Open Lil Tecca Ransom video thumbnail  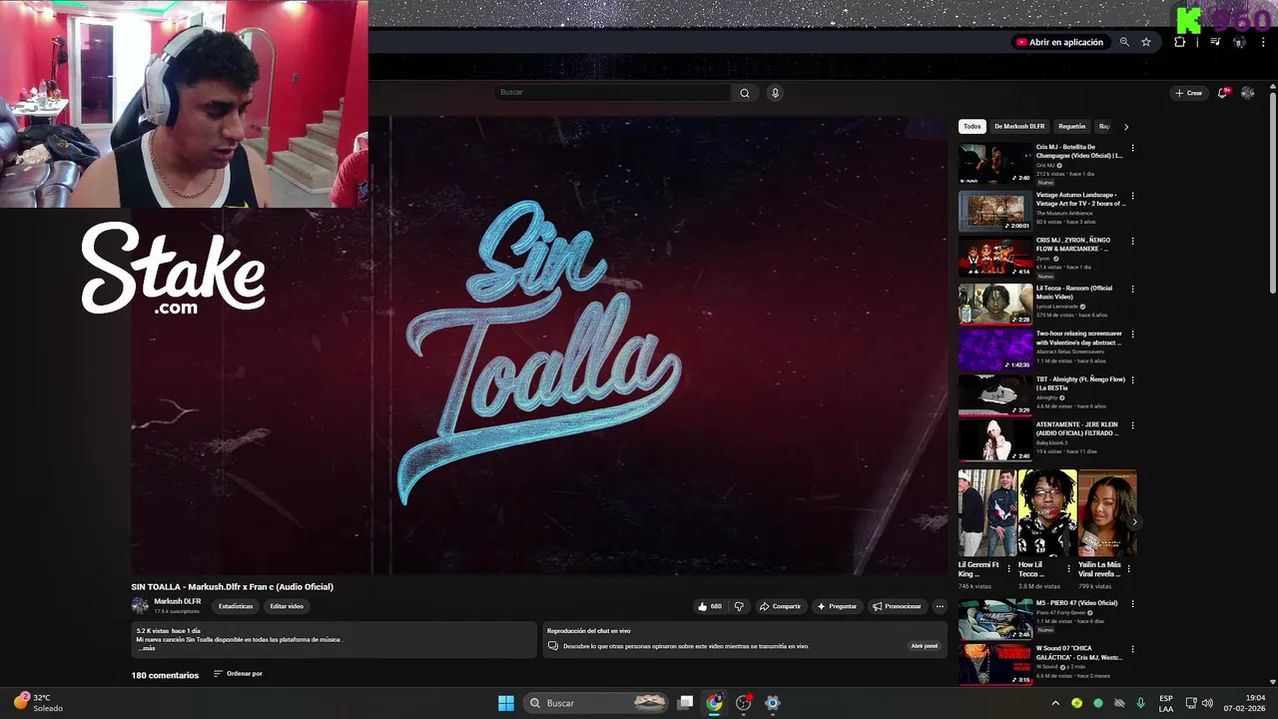[995, 304]
